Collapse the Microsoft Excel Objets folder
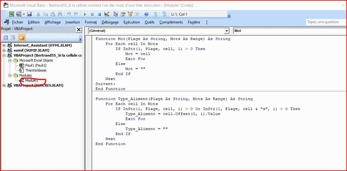 pos(10,60)
